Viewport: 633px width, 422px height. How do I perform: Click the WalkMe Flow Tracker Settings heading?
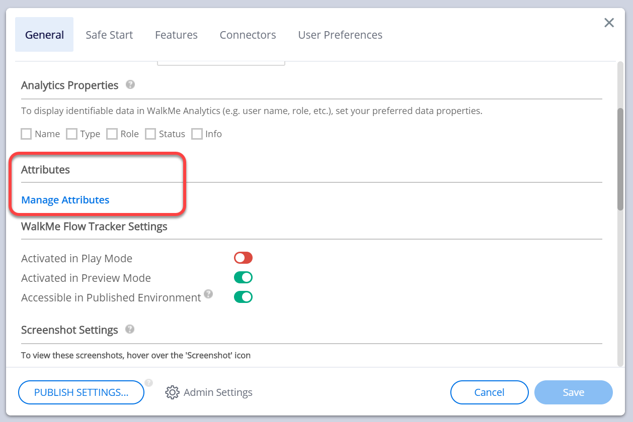pos(94,227)
